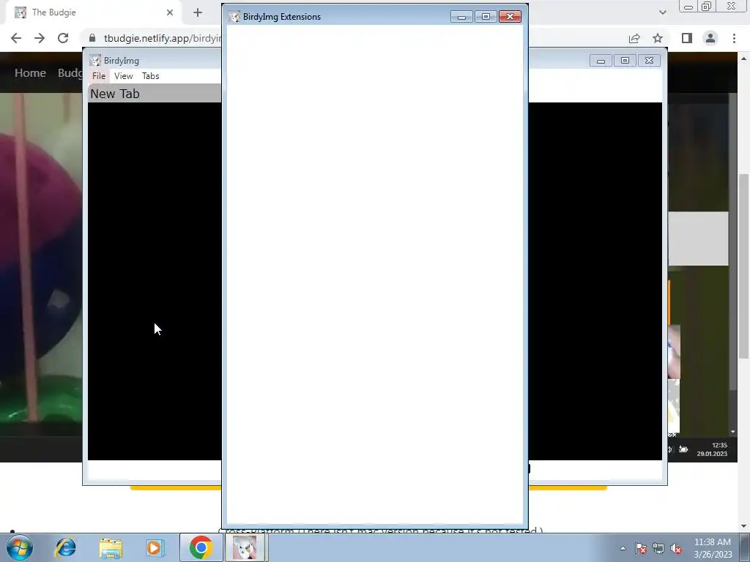This screenshot has height=562, width=750.
Task: Click the BirdyImg Extensions title bar icon
Action: click(234, 17)
